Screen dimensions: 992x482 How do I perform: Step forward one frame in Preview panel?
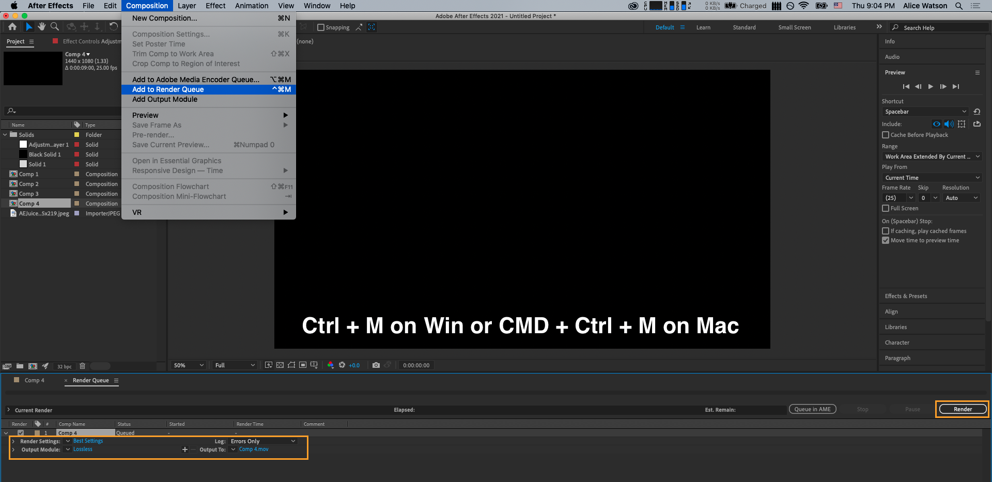[943, 87]
